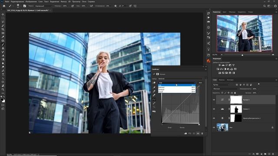Open the Фильтр menu

[63, 1]
